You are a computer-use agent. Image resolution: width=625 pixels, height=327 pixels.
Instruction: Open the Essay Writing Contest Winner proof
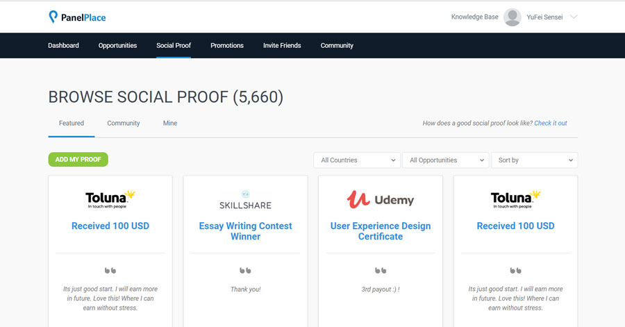(x=246, y=231)
